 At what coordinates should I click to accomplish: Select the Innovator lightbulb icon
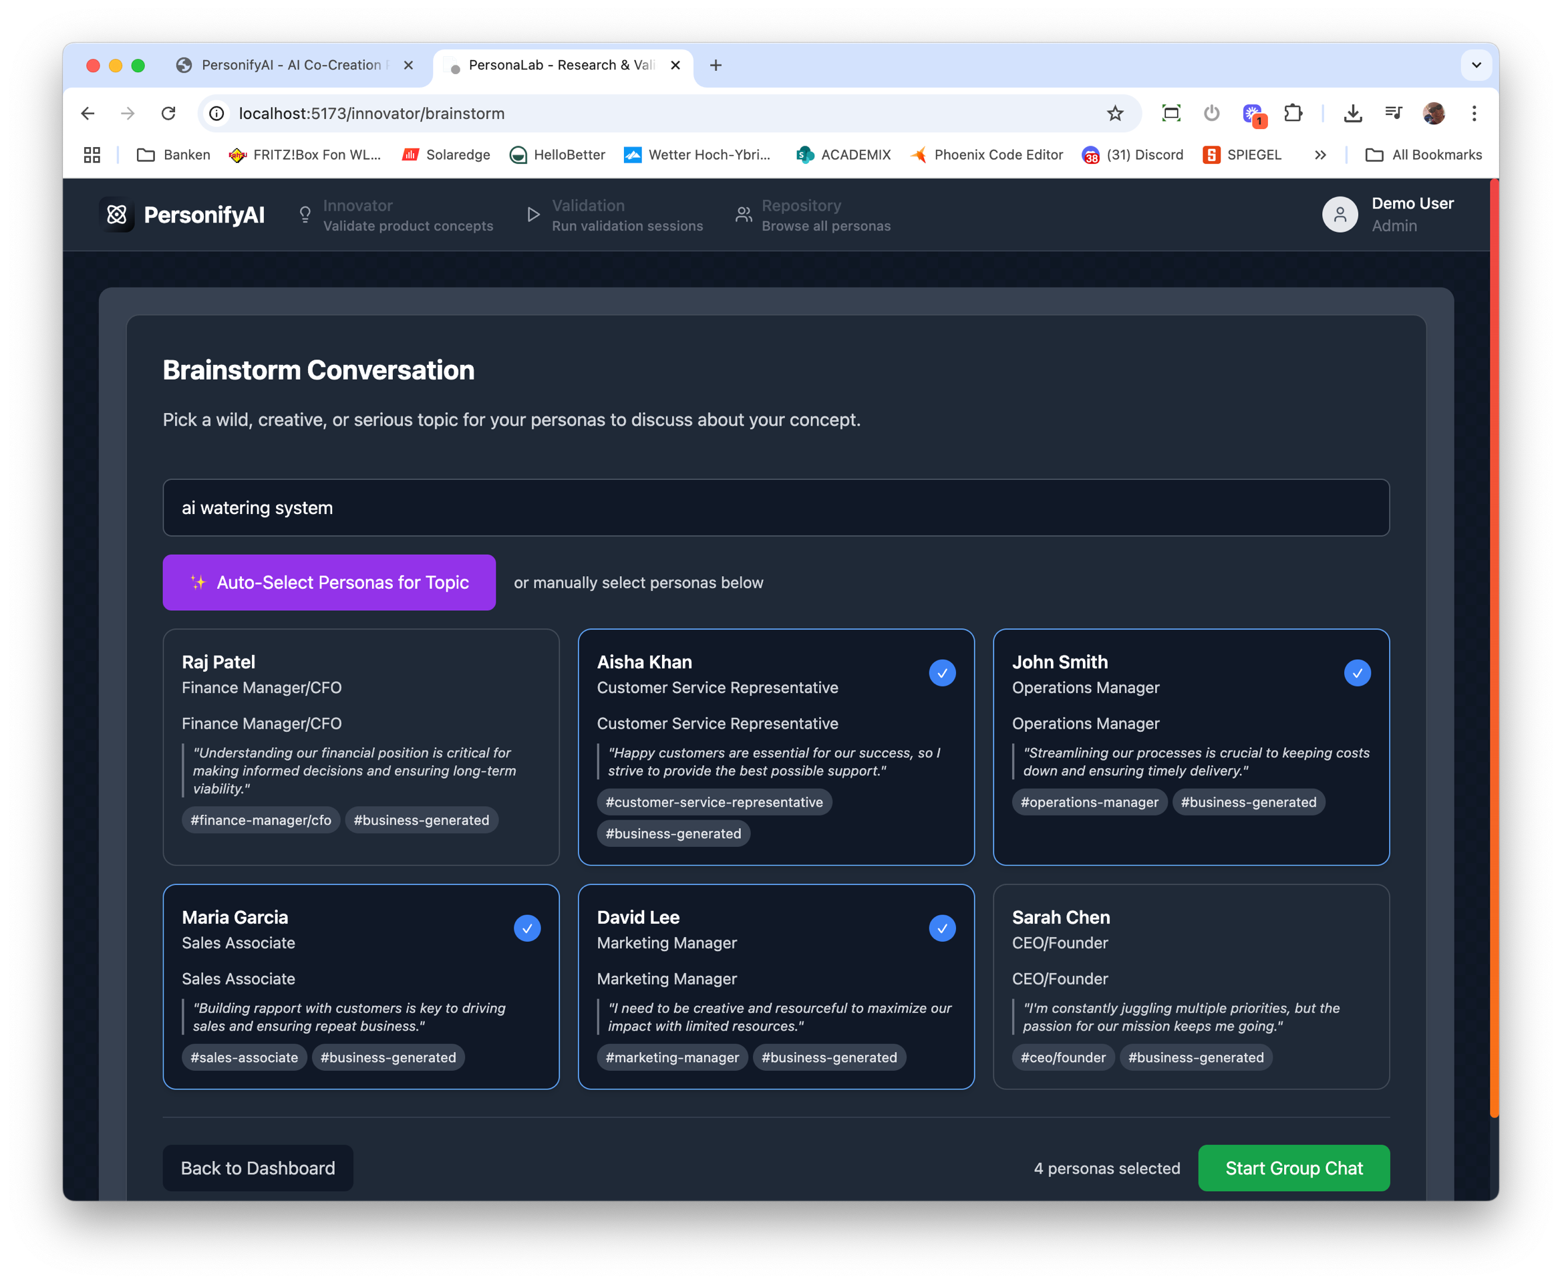pyautogui.click(x=305, y=215)
